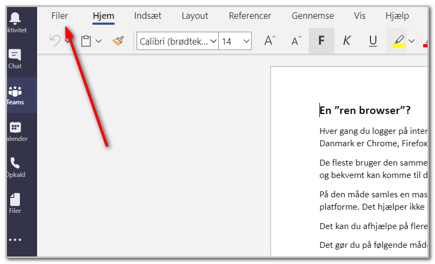Switch to the Vis tab

pyautogui.click(x=360, y=16)
